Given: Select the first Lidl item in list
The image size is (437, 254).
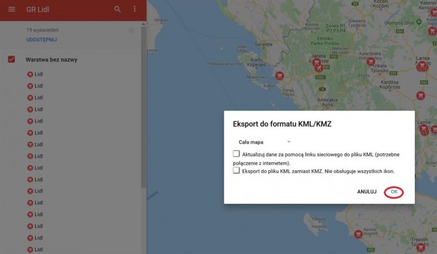Looking at the screenshot, I should tap(35, 74).
